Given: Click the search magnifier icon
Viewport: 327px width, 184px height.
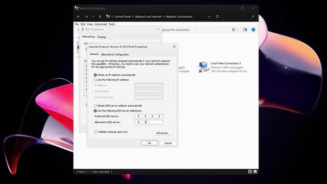Looking at the screenshot, I should coord(253,16).
